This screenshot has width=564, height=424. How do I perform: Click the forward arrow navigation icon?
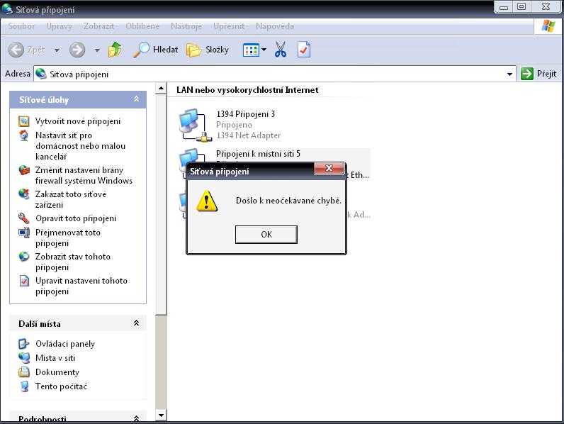[x=77, y=50]
